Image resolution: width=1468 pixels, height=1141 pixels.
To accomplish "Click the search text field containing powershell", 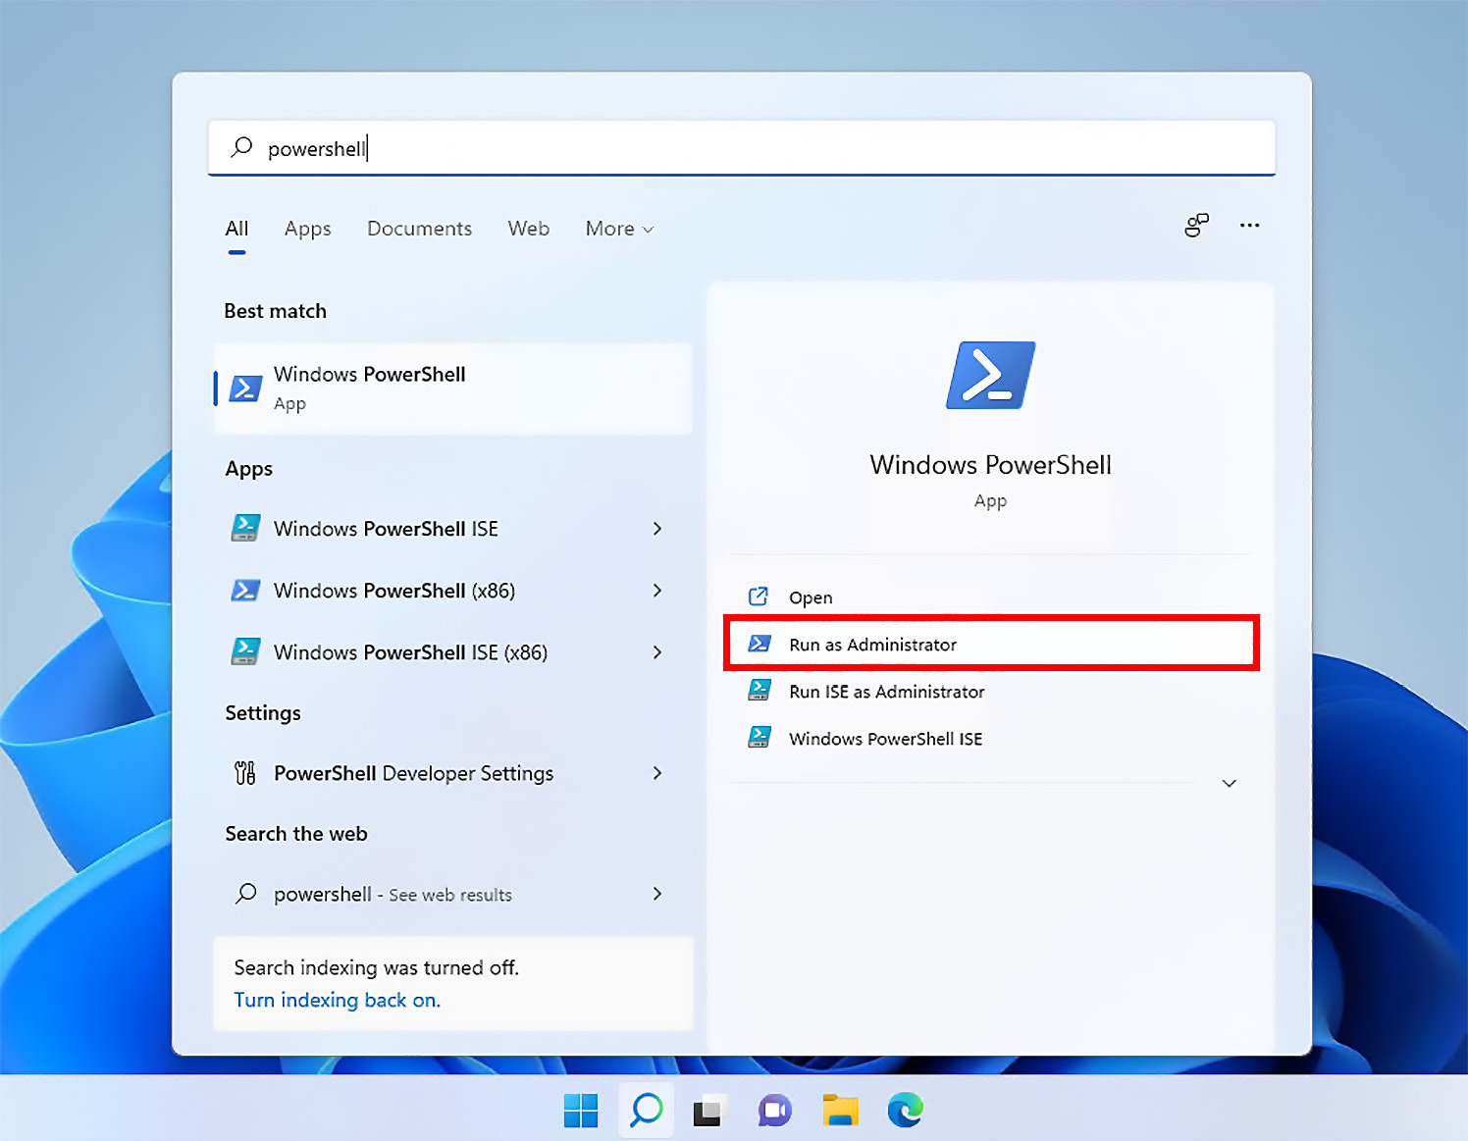I will pos(742,148).
